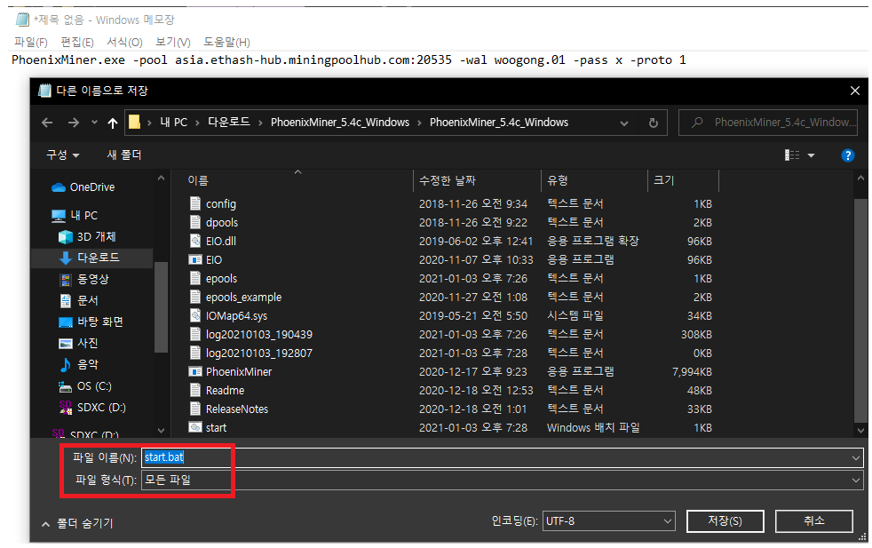872x548 pixels.
Task: Expand view options dropdown arrow
Action: point(812,155)
